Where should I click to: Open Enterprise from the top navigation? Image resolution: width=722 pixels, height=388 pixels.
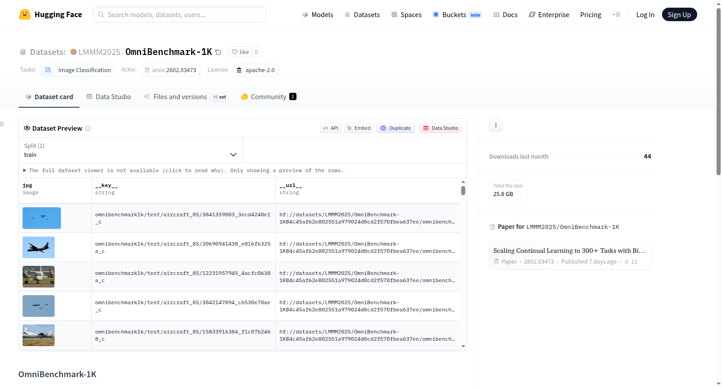[x=549, y=14]
